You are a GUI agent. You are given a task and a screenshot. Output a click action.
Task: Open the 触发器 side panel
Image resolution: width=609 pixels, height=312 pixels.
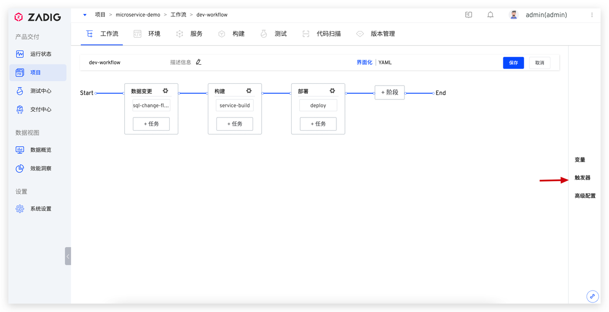click(582, 178)
